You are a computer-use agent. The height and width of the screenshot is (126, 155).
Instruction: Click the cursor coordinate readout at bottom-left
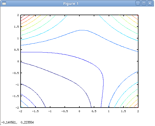pos(17,122)
